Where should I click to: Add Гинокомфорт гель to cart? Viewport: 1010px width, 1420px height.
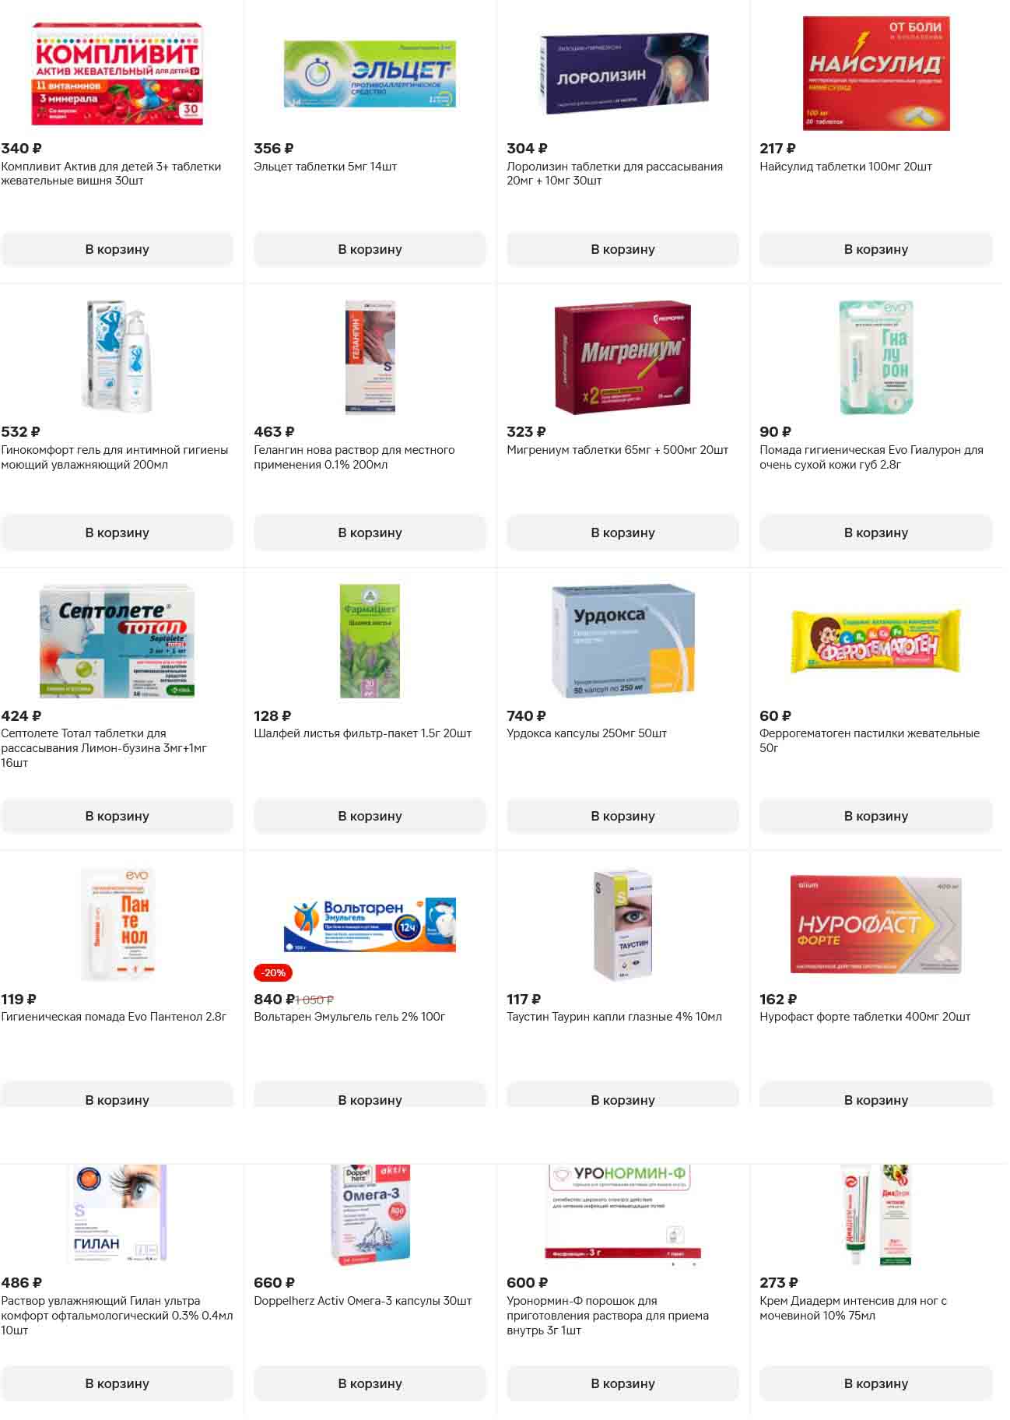[117, 532]
